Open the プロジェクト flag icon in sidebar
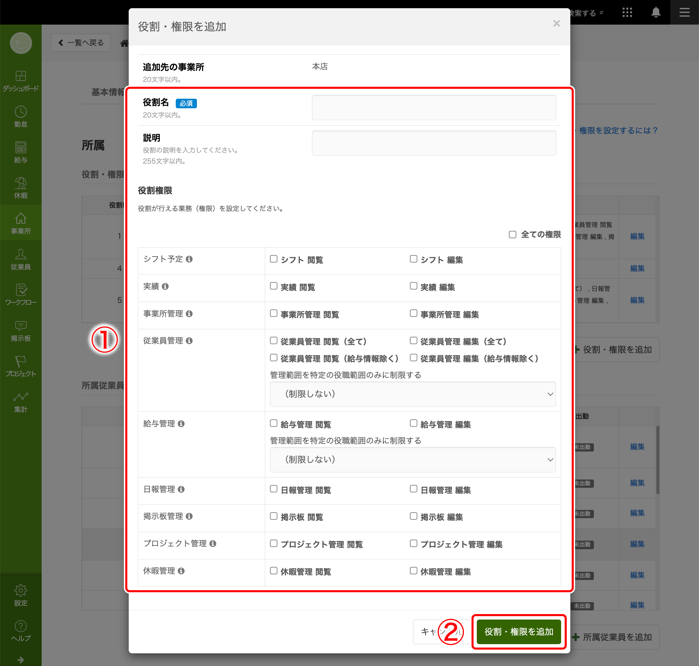699x666 pixels. [x=20, y=361]
